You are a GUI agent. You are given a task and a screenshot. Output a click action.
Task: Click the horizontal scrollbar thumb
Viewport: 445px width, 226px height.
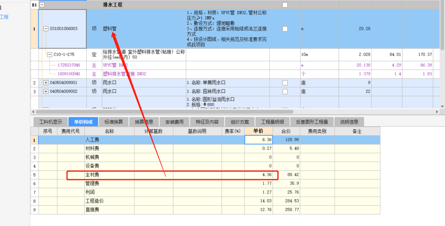165,112
